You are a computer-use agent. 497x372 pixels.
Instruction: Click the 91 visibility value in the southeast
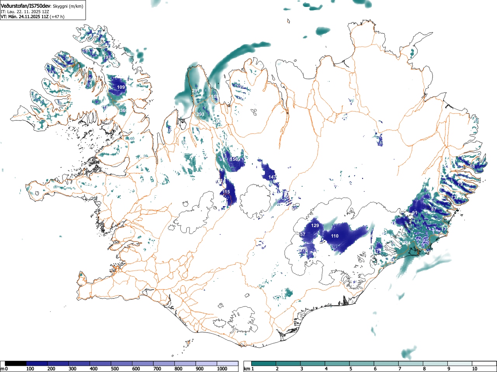tap(415, 213)
